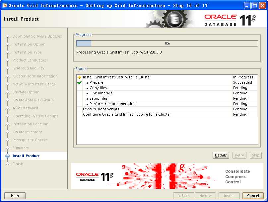Screen dimensions: 268x202
Task: Select the Installation Option step
Action: click(29, 44)
